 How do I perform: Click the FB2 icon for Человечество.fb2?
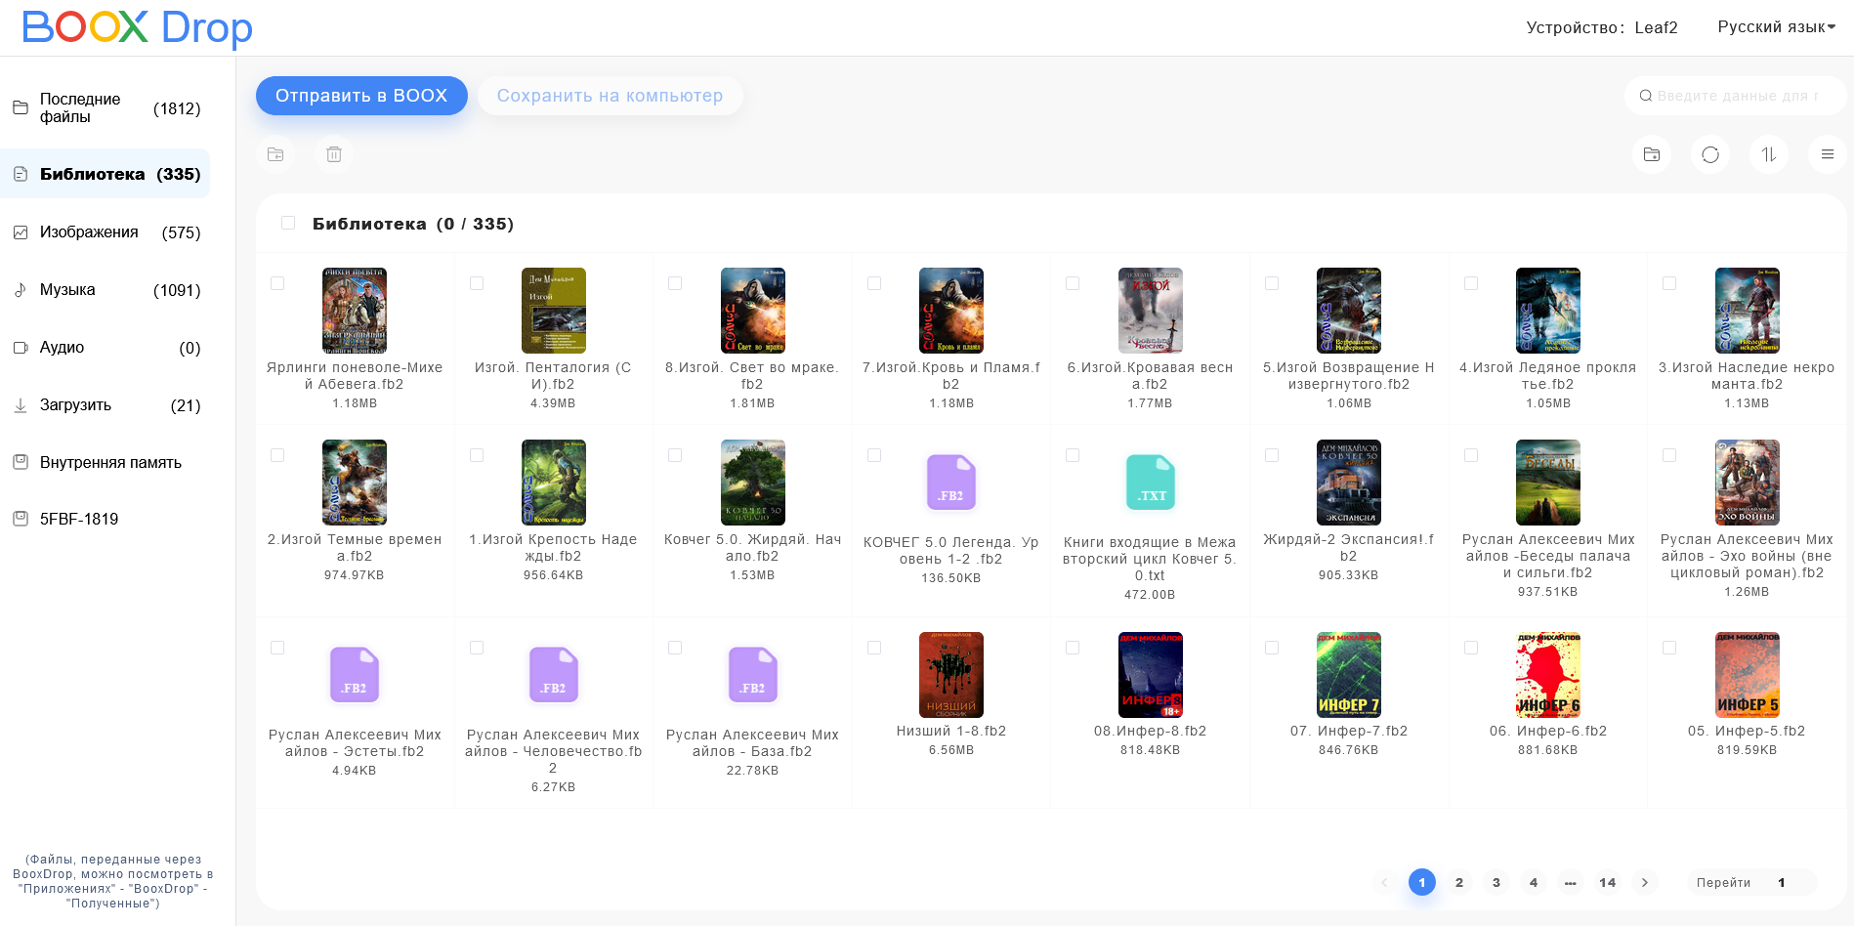coord(554,675)
